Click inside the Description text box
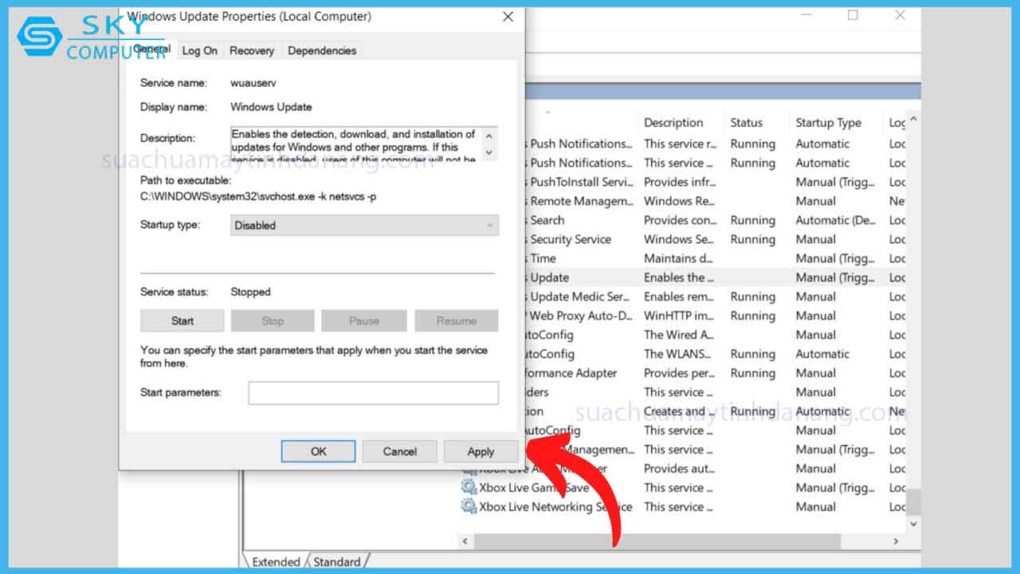Viewport: 1020px width, 574px height. 356,145
